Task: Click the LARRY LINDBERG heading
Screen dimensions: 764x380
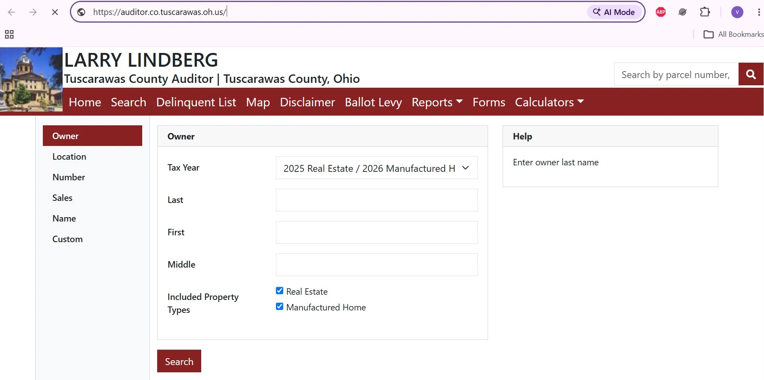Action: (141, 60)
